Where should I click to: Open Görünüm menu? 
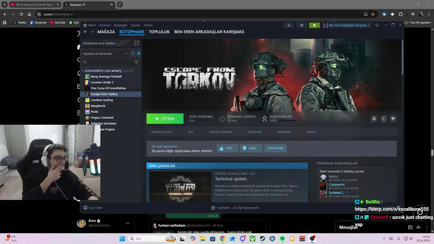coord(105,25)
